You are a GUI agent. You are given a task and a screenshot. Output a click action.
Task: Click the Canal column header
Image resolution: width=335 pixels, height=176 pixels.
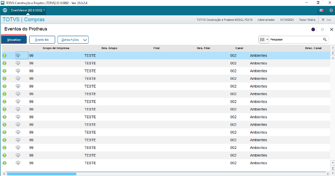[x=239, y=48]
